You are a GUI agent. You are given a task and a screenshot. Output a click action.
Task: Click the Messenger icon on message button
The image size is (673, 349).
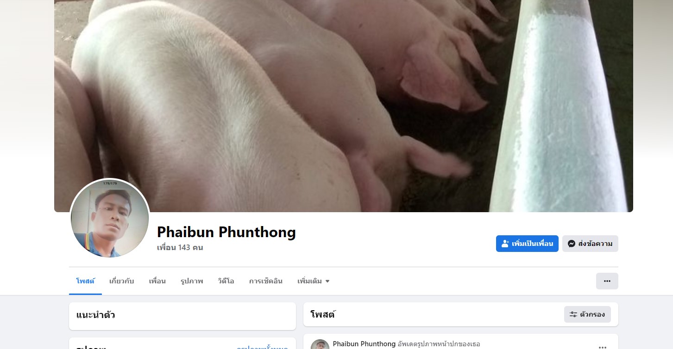coord(572,244)
